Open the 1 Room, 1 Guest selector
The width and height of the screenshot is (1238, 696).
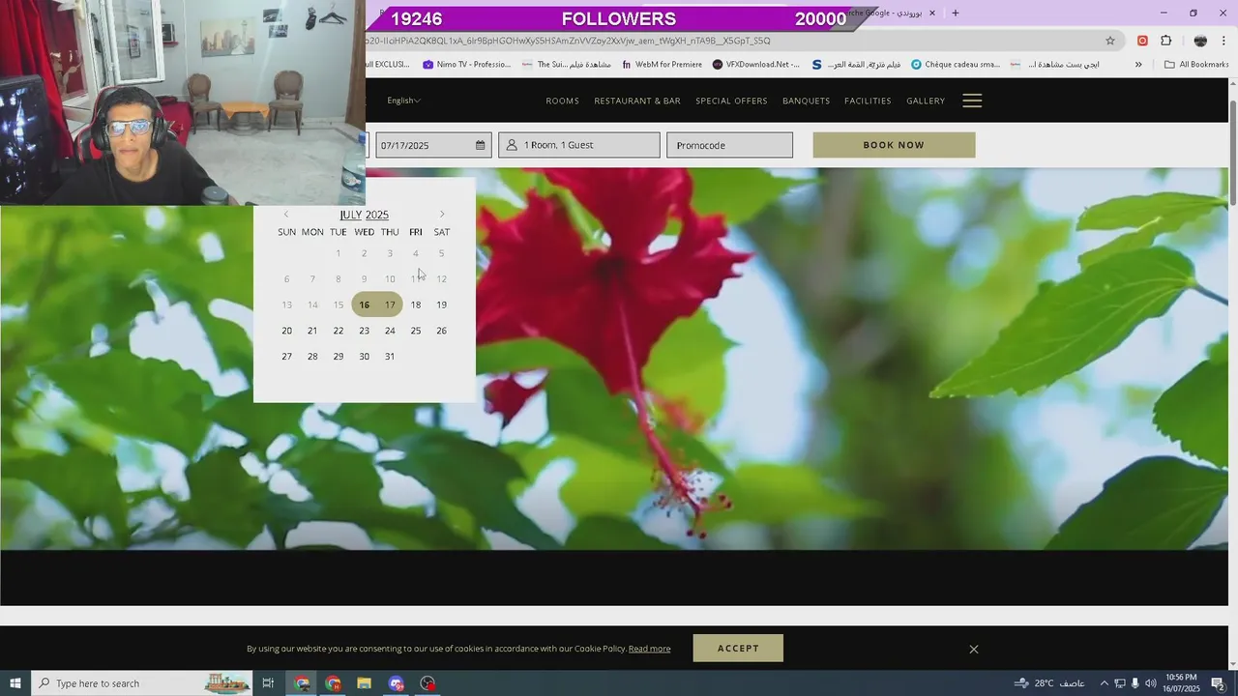click(x=579, y=145)
